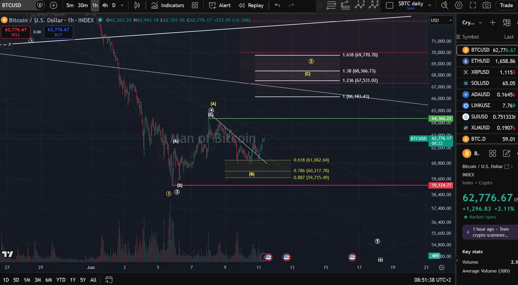Select the Elliott correction wave ABC tool
518x285 pixels.
[373, 5]
